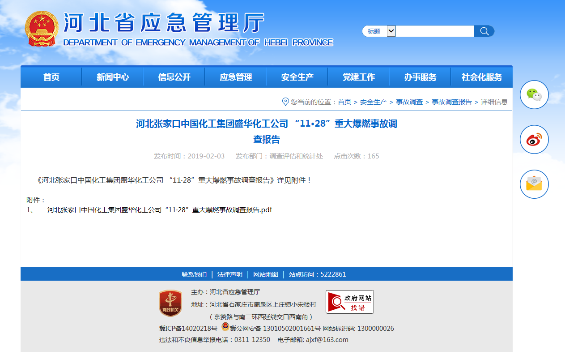Click the police badge next to 冀公网安备
The width and height of the screenshot is (565, 359).
[x=225, y=327]
